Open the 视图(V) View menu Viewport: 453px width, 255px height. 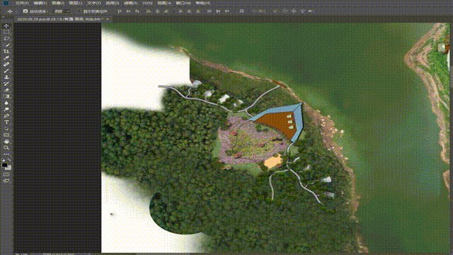click(x=164, y=3)
